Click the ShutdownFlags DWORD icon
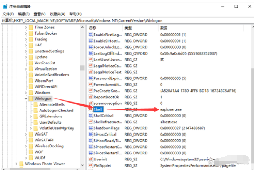This screenshot has width=256, height=172. click(90, 128)
